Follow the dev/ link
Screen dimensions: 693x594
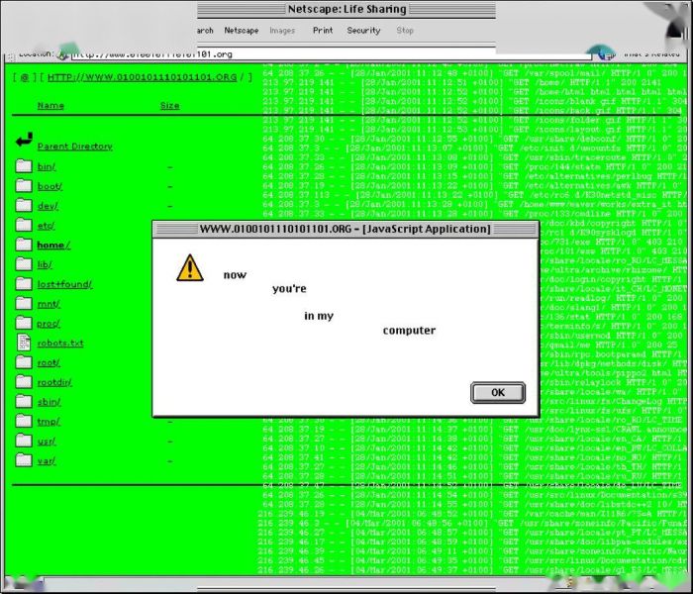click(x=48, y=206)
